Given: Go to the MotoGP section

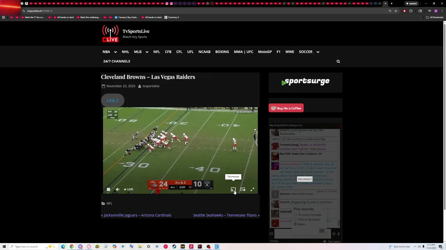Looking at the screenshot, I should (x=265, y=52).
